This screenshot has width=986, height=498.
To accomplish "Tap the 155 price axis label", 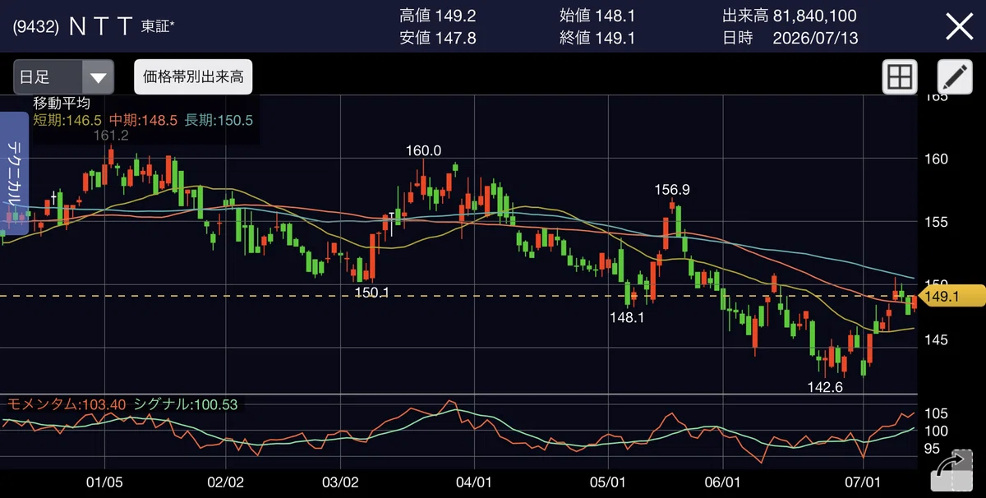I will click(x=937, y=222).
